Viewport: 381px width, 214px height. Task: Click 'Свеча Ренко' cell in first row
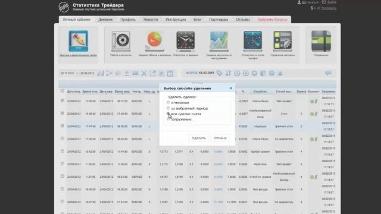coord(260,101)
